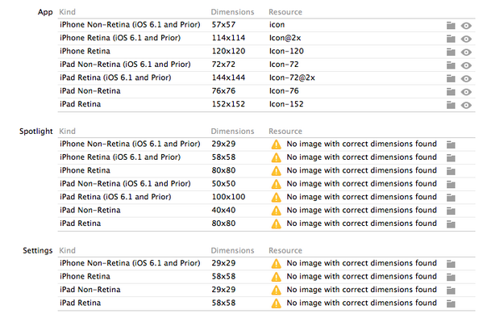
Task: Select App row 'iPad Non-Retina (iOS 6.1 and Prior)'
Action: point(266,65)
